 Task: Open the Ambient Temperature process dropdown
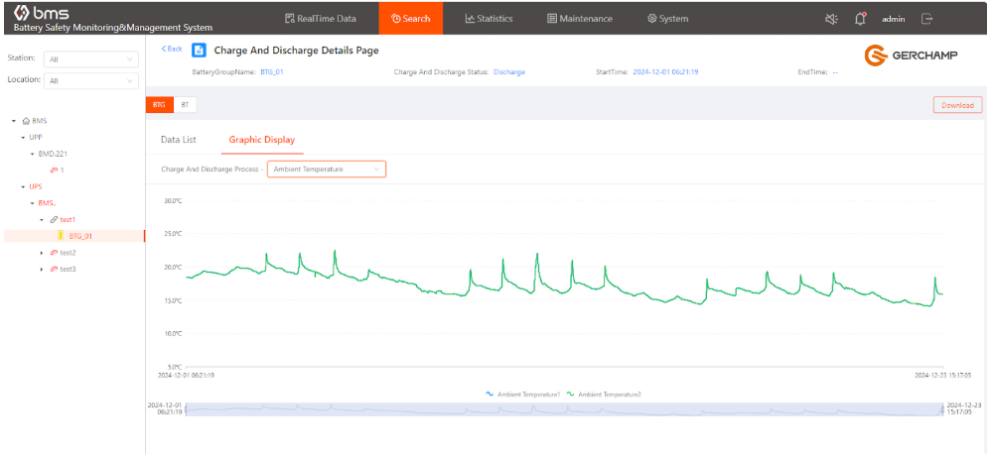[326, 170]
